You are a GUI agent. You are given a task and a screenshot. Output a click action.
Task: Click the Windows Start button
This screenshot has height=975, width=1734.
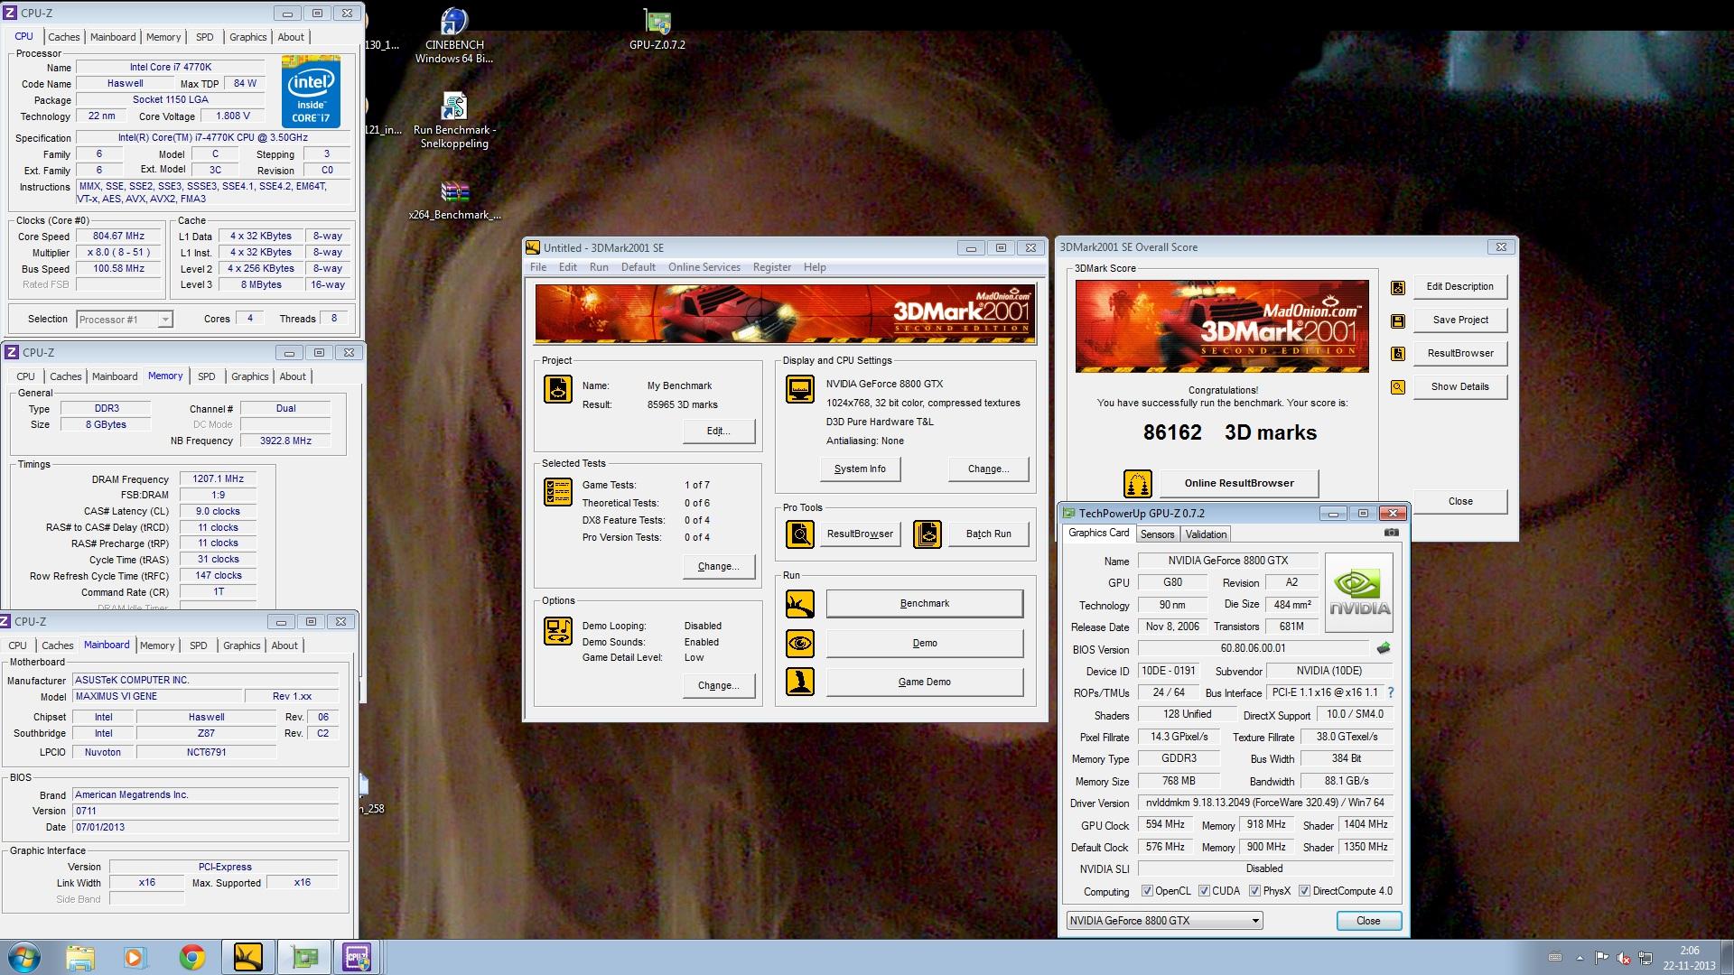24,957
